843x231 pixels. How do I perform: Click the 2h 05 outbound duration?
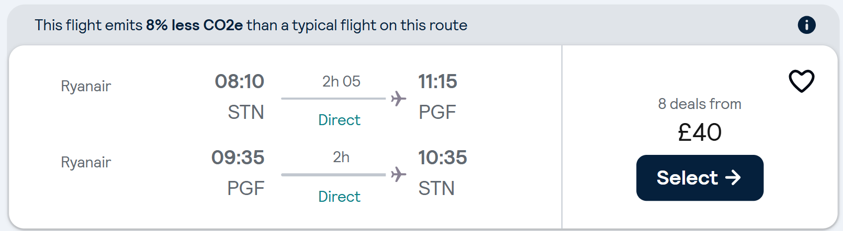point(341,81)
